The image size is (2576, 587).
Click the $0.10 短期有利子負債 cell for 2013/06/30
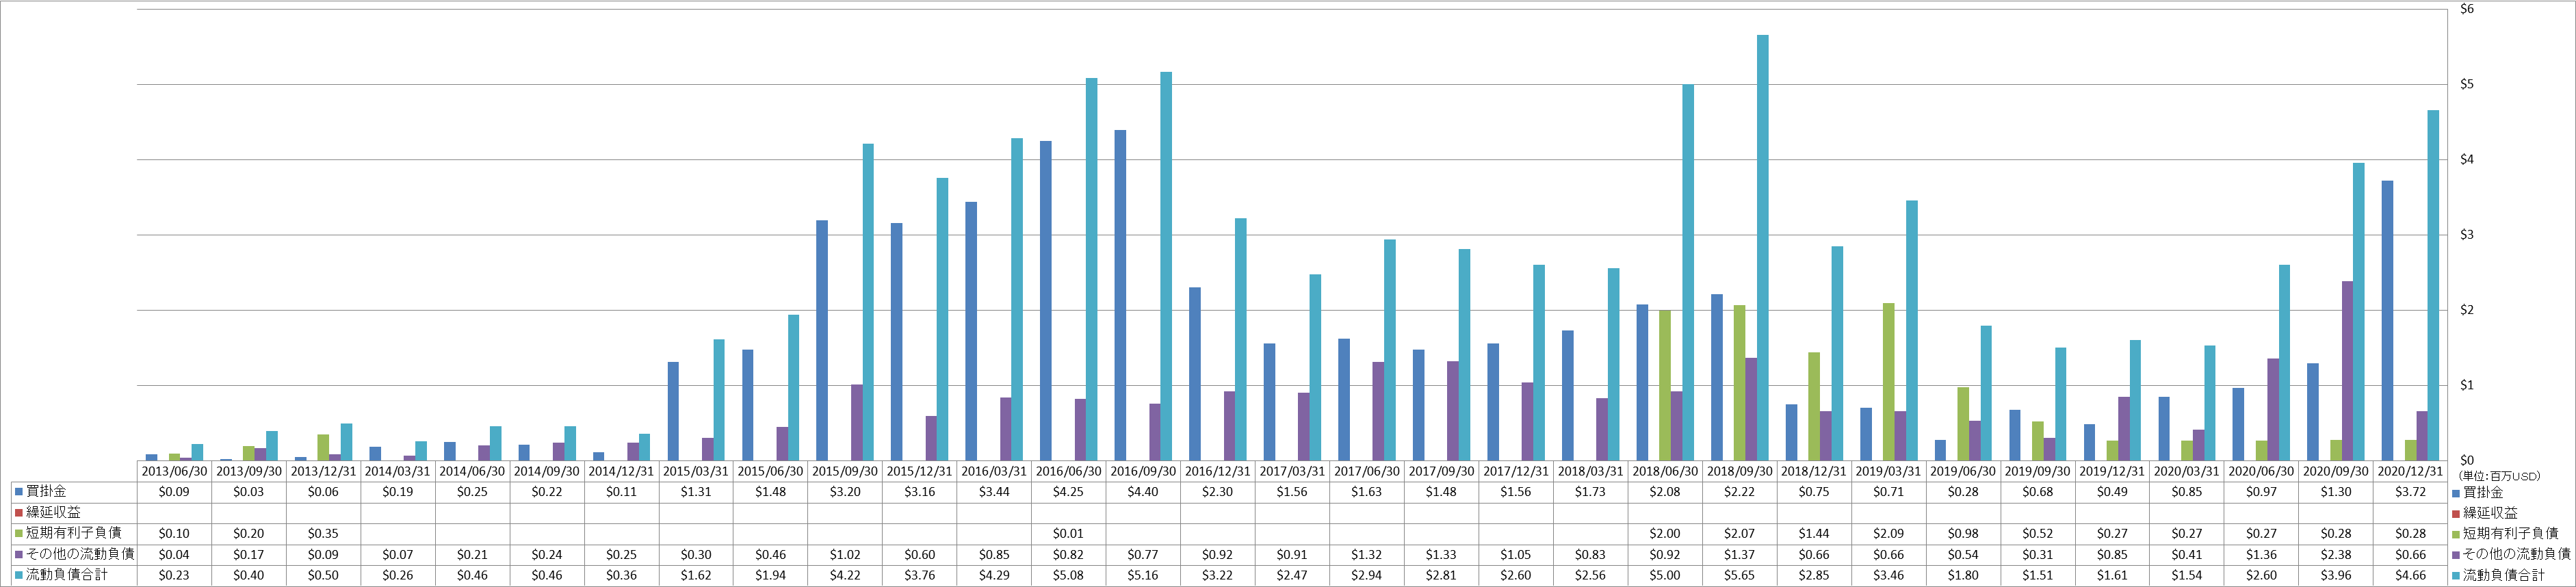(x=174, y=534)
